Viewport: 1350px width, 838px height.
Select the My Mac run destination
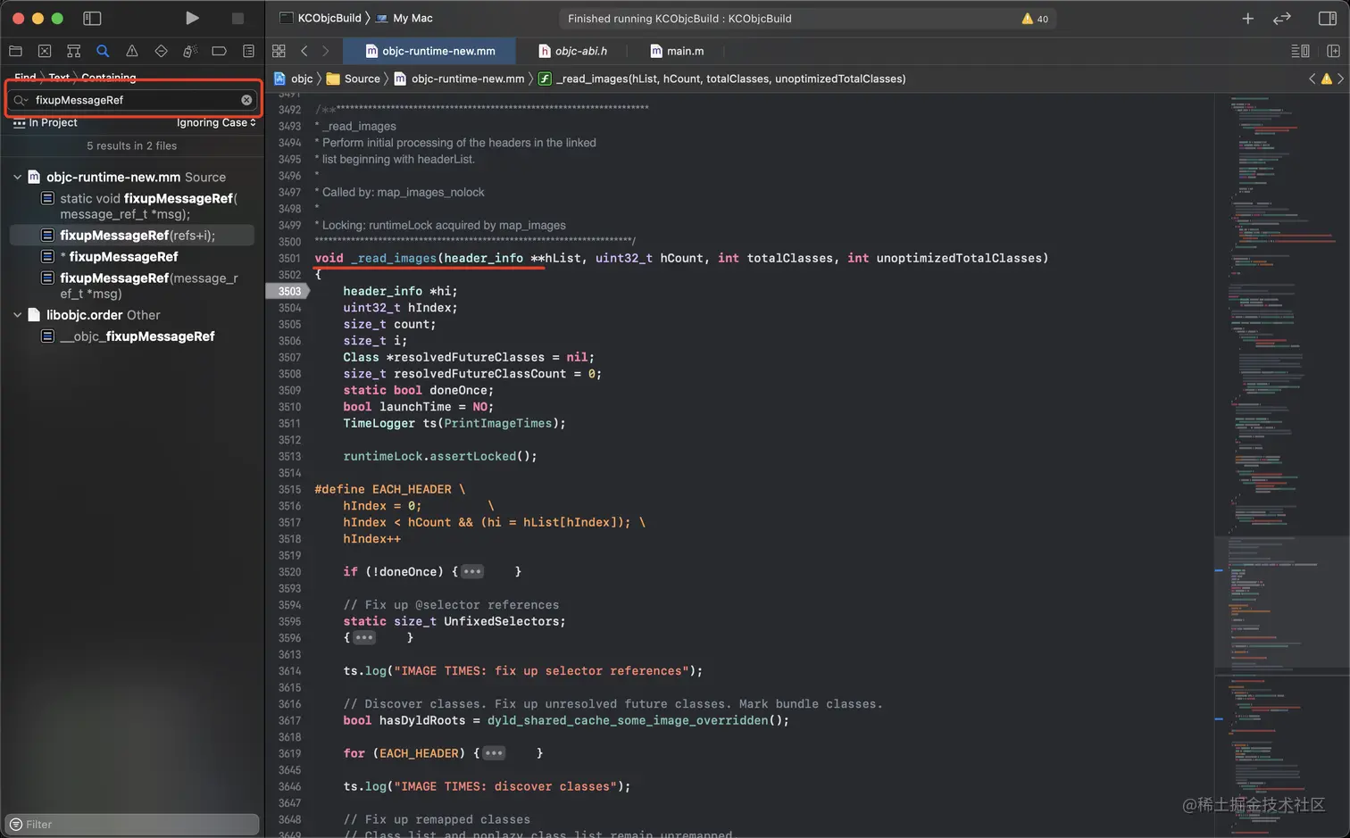404,18
